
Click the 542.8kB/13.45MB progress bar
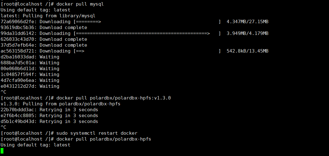pyautogui.click(x=147, y=51)
